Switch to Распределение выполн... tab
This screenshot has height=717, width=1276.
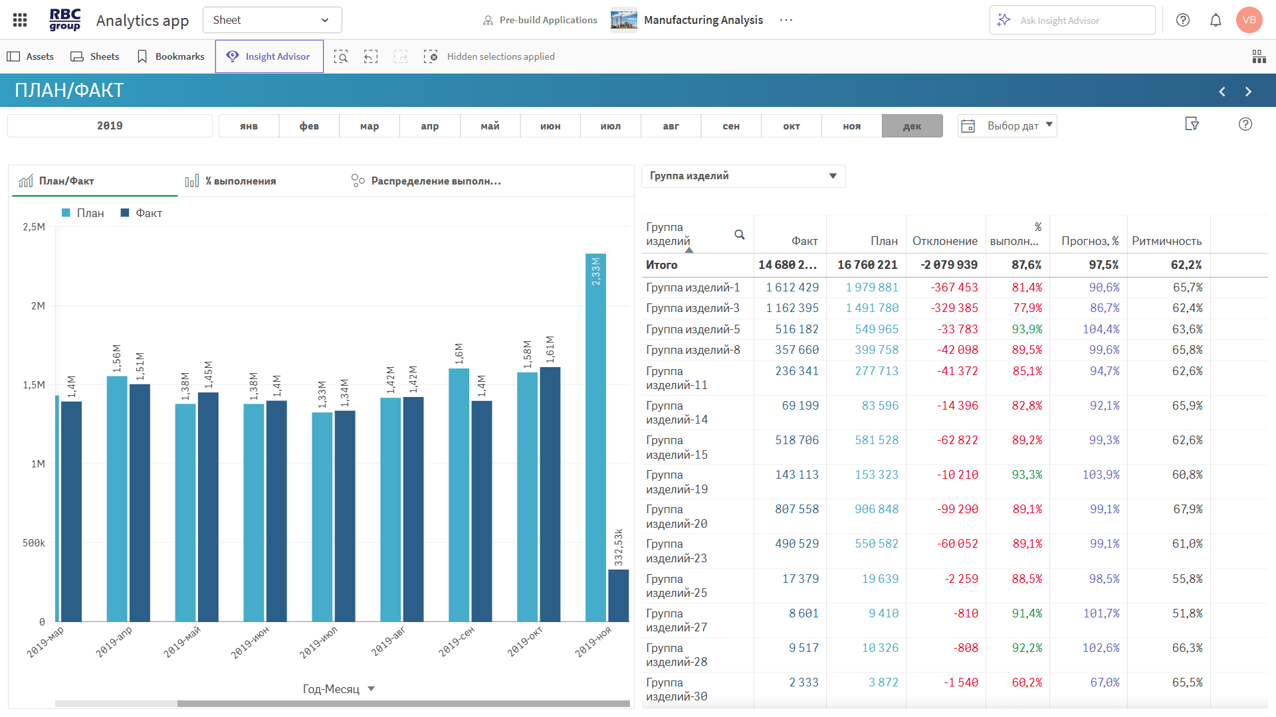point(426,181)
